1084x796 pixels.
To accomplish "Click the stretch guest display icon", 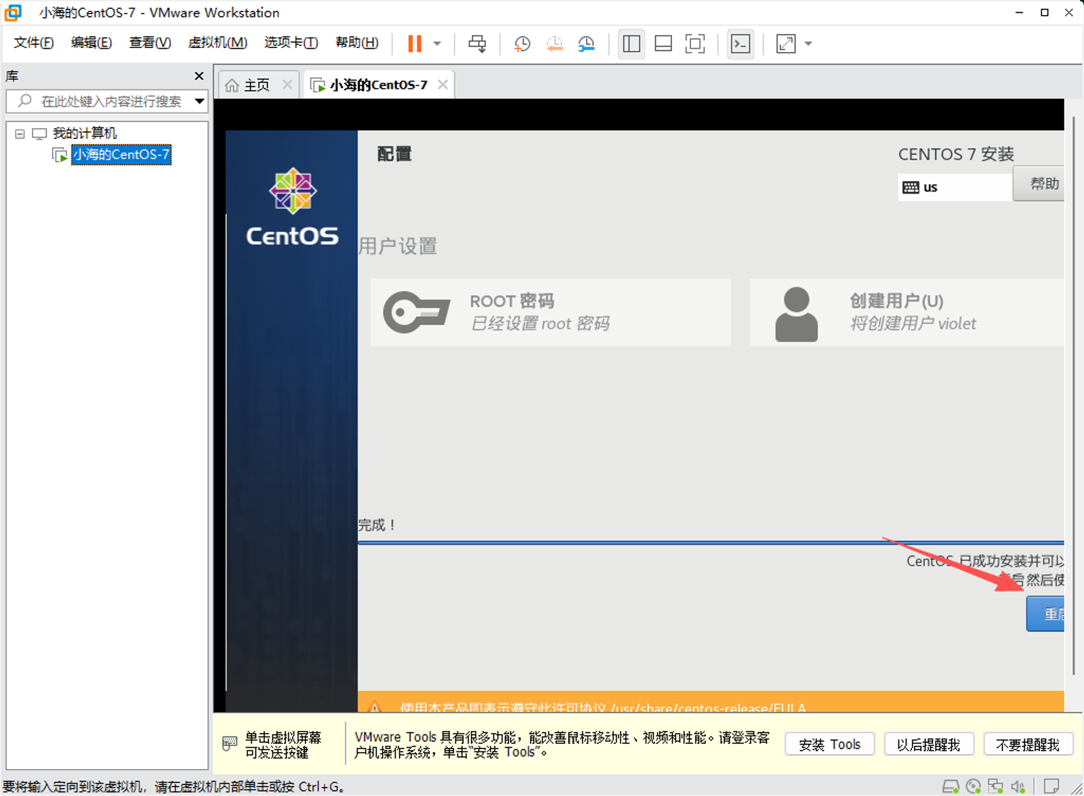I will click(786, 44).
